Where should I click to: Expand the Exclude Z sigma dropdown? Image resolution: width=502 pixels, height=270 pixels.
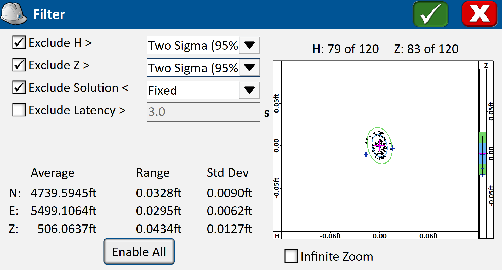pos(249,68)
